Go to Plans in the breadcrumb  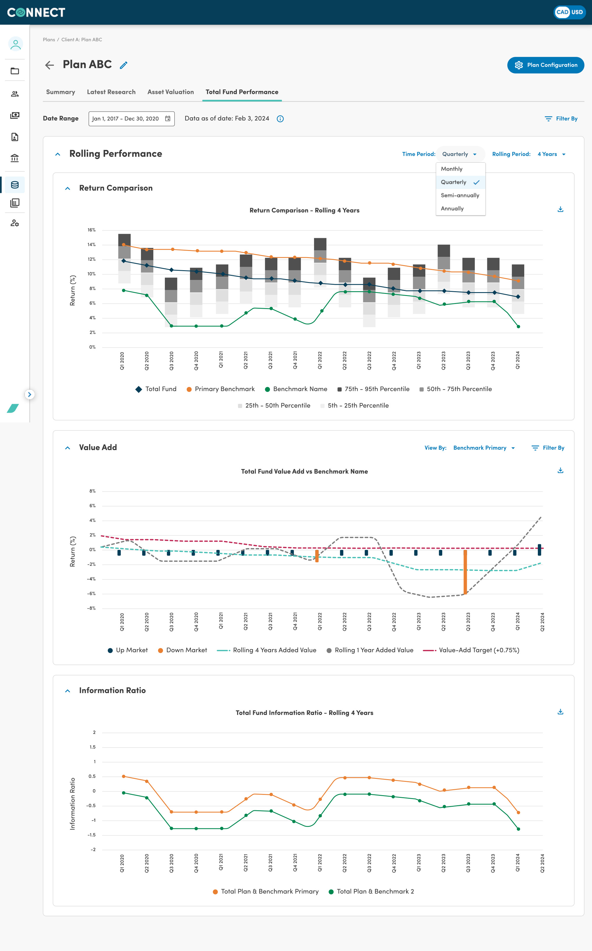[49, 40]
